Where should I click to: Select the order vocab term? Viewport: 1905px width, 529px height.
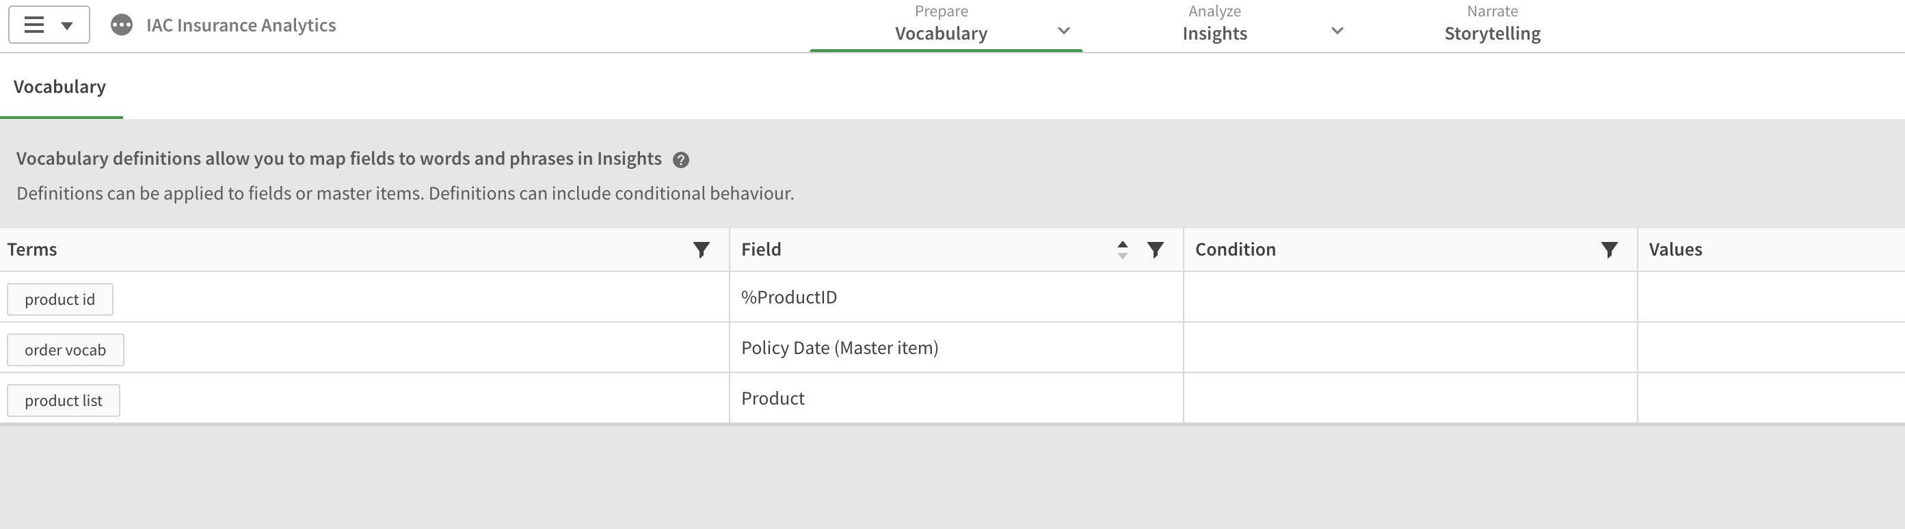[x=65, y=349]
